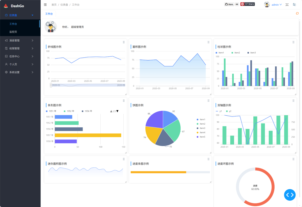Click drag handle of 折线图示例 card
This screenshot has width=302, height=207.
124,42
